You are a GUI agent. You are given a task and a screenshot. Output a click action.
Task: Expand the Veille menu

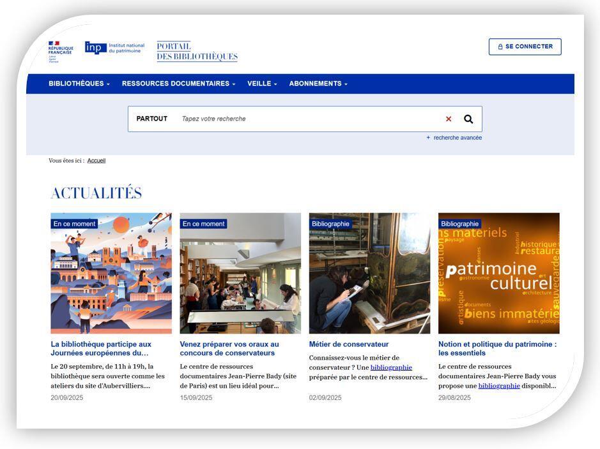coord(262,84)
